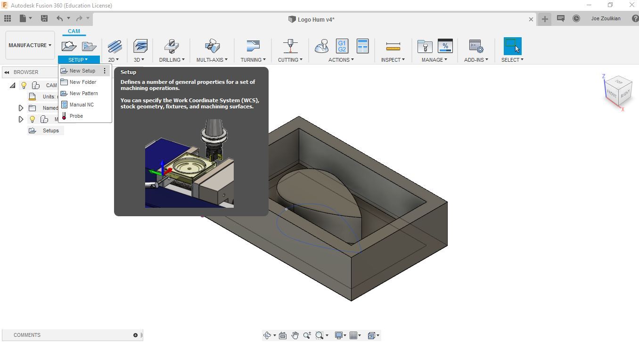Open the MANUFACTURE workspace switcher
This screenshot has width=639, height=342.
tap(30, 45)
